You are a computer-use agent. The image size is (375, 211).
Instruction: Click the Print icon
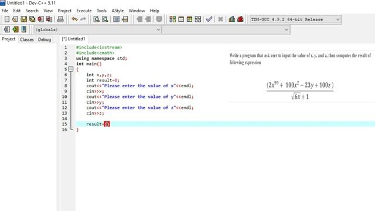60,19
